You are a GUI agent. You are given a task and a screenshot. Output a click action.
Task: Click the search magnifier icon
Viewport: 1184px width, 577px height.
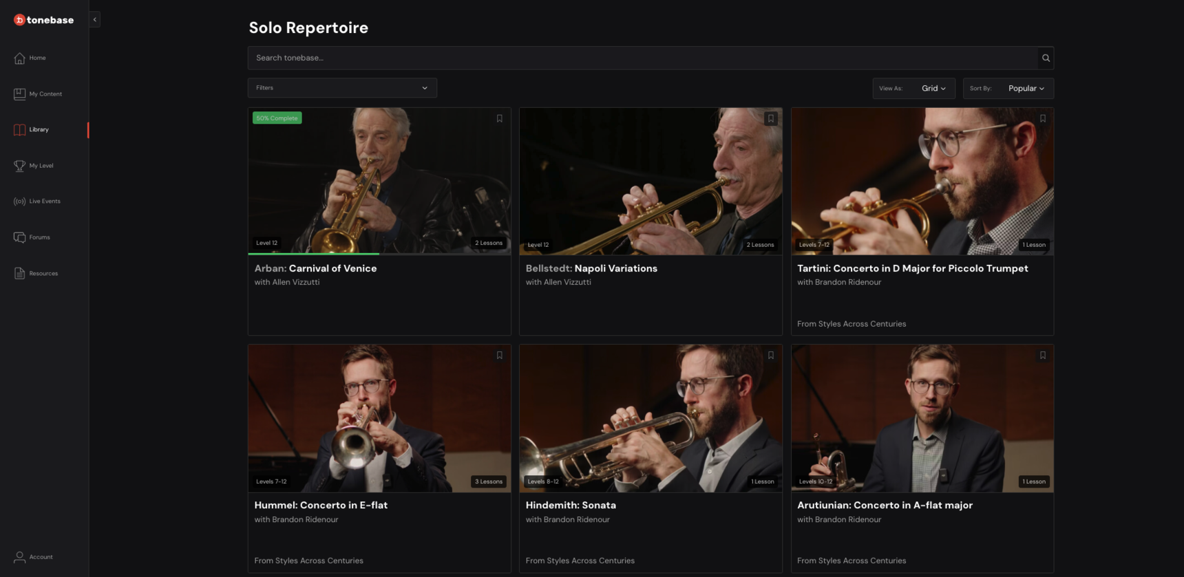(1046, 58)
